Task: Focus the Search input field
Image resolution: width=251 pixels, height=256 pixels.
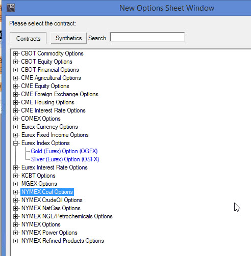Action: [x=147, y=37]
